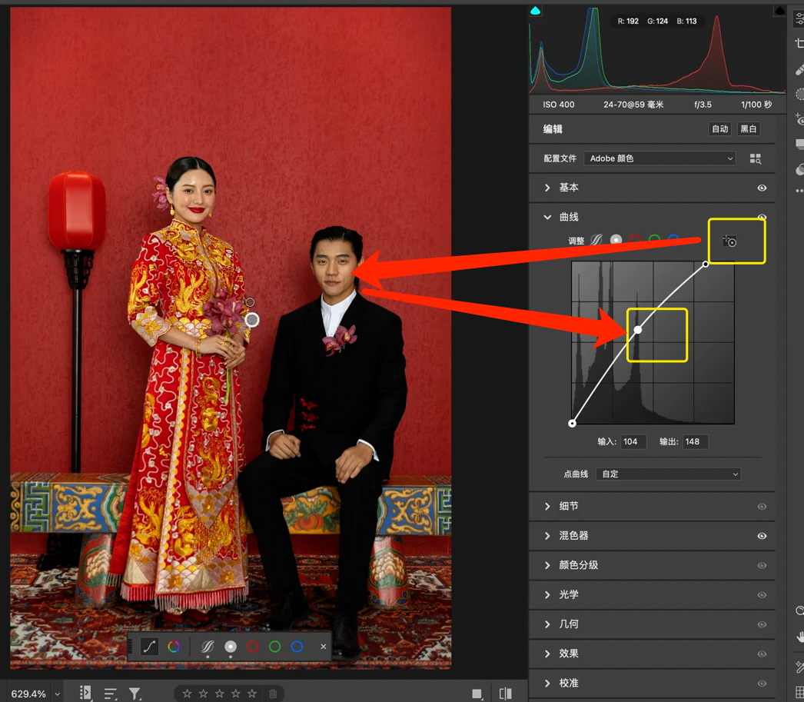
Task: Click the curve's top-right white point
Action: click(x=706, y=264)
